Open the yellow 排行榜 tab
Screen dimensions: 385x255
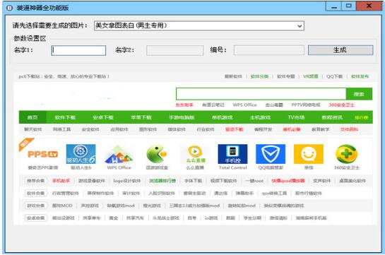coord(362,117)
